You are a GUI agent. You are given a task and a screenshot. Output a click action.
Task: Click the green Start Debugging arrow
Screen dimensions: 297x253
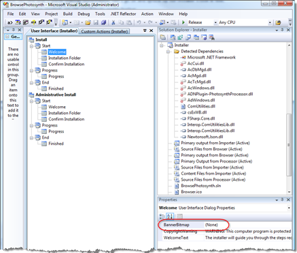tap(184, 22)
